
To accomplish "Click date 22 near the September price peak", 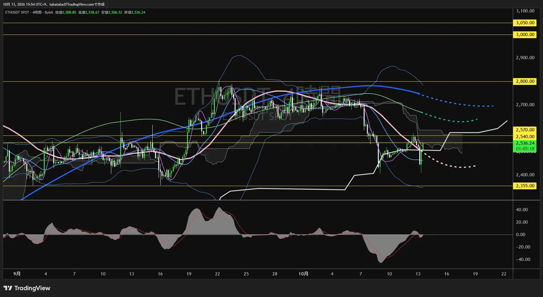I will click(x=217, y=274).
